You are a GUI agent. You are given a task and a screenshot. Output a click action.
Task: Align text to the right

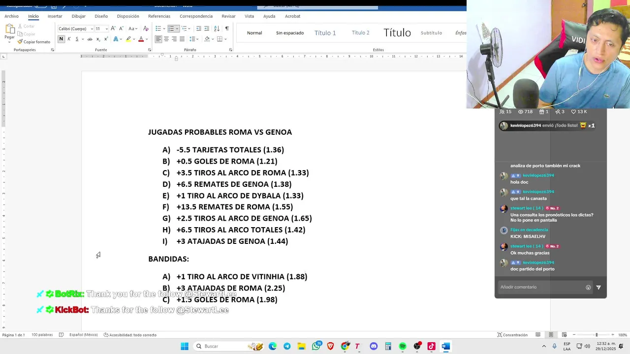[174, 39]
